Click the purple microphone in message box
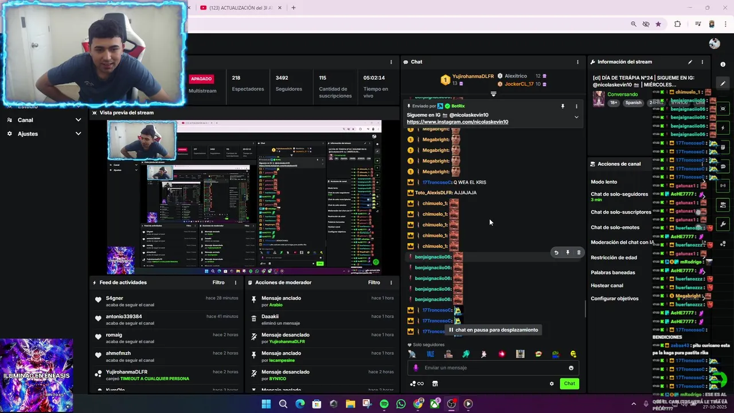Image resolution: width=734 pixels, height=413 pixels. [x=416, y=368]
